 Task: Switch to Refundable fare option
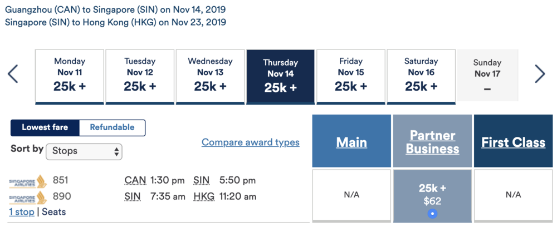click(x=112, y=127)
